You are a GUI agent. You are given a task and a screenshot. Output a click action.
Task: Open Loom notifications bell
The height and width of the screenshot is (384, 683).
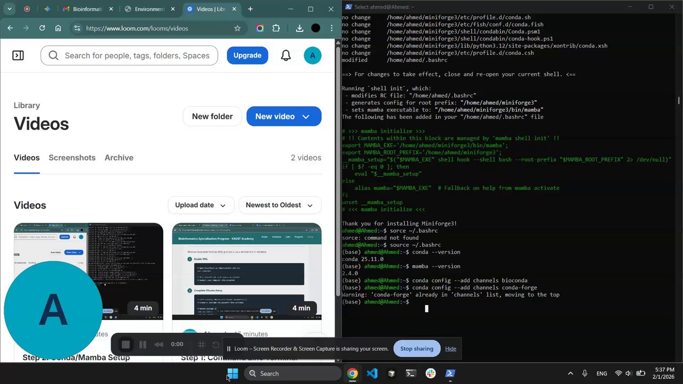(x=286, y=55)
